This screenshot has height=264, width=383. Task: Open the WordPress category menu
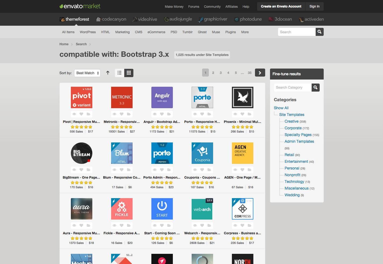click(x=88, y=32)
